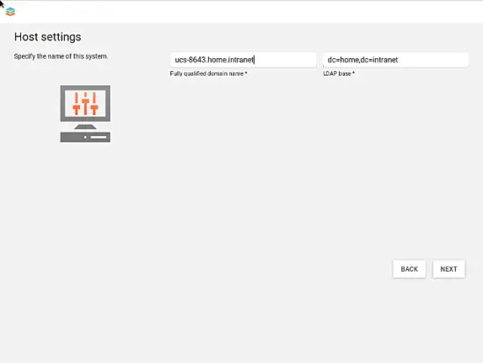
Task: Focus the Fully qualified domain name field
Action: coord(243,60)
